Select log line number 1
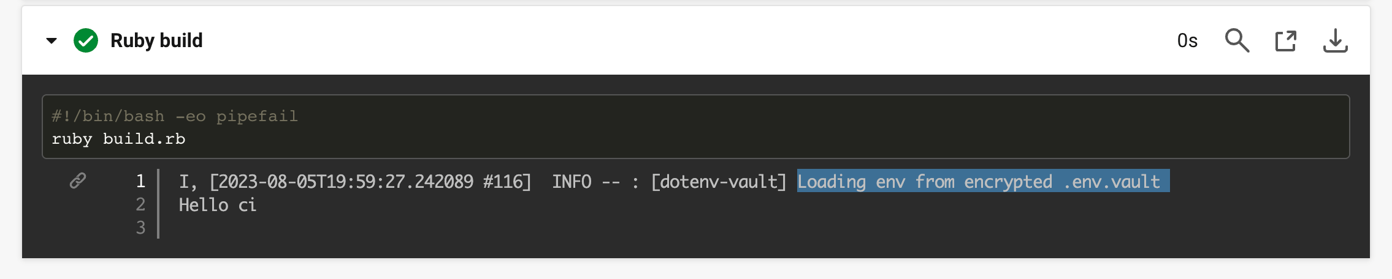This screenshot has height=279, width=1392. [x=140, y=181]
